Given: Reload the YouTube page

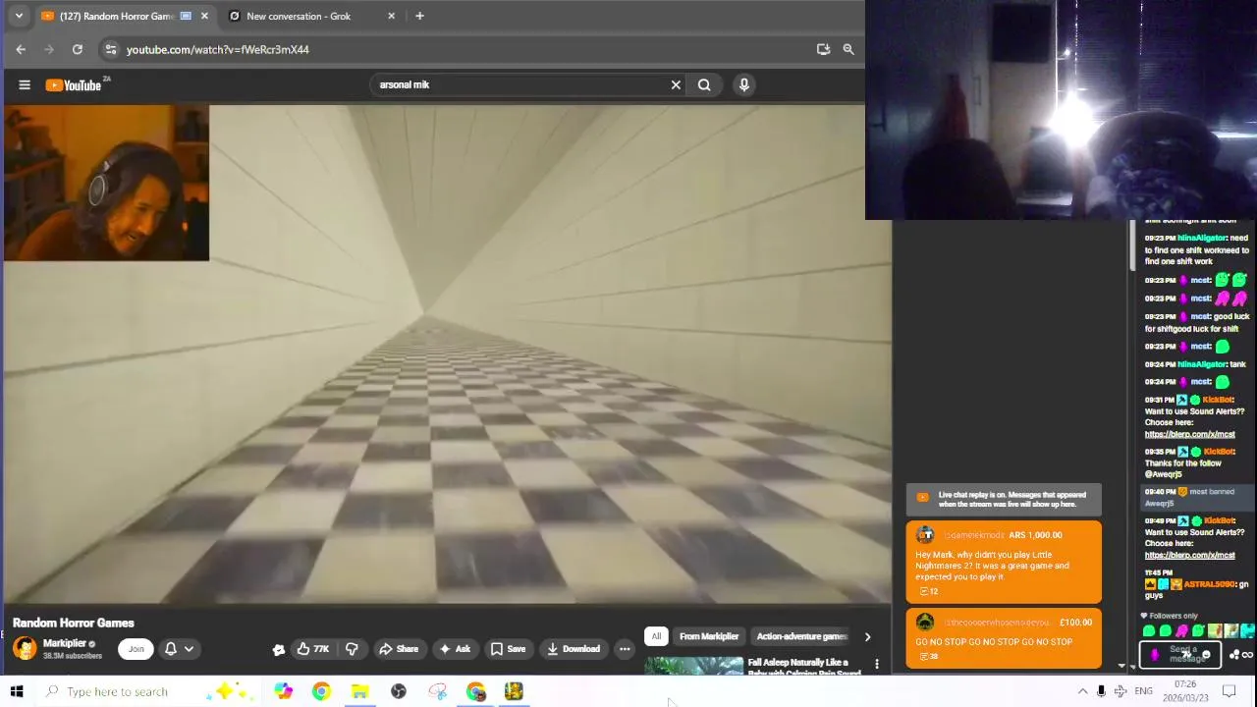Looking at the screenshot, I should [78, 49].
